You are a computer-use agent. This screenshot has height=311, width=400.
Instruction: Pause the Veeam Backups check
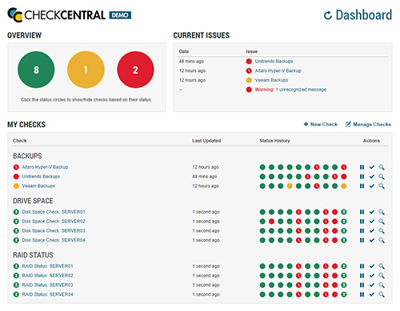pos(362,185)
